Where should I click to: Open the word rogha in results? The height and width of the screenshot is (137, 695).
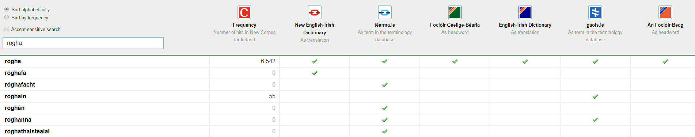(13, 61)
